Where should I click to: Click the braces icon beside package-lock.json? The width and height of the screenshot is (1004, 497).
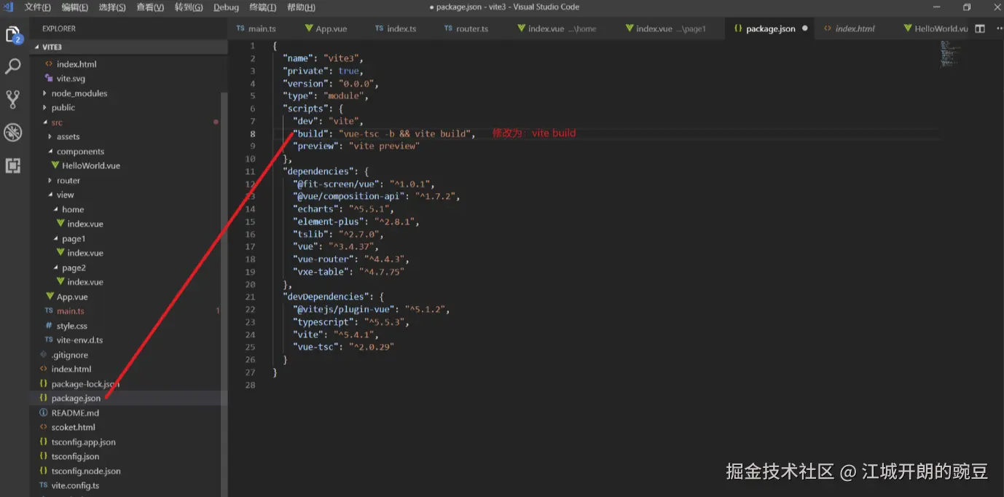pos(44,384)
